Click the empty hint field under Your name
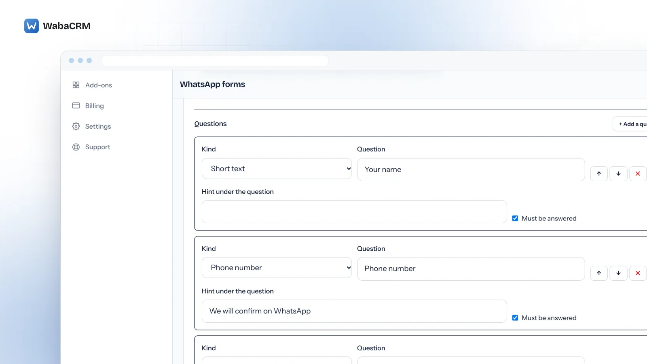The width and height of the screenshot is (647, 364). click(354, 212)
